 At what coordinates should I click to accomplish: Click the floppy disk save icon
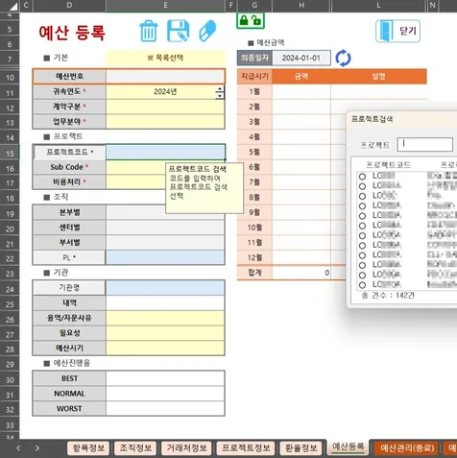pyautogui.click(x=179, y=31)
